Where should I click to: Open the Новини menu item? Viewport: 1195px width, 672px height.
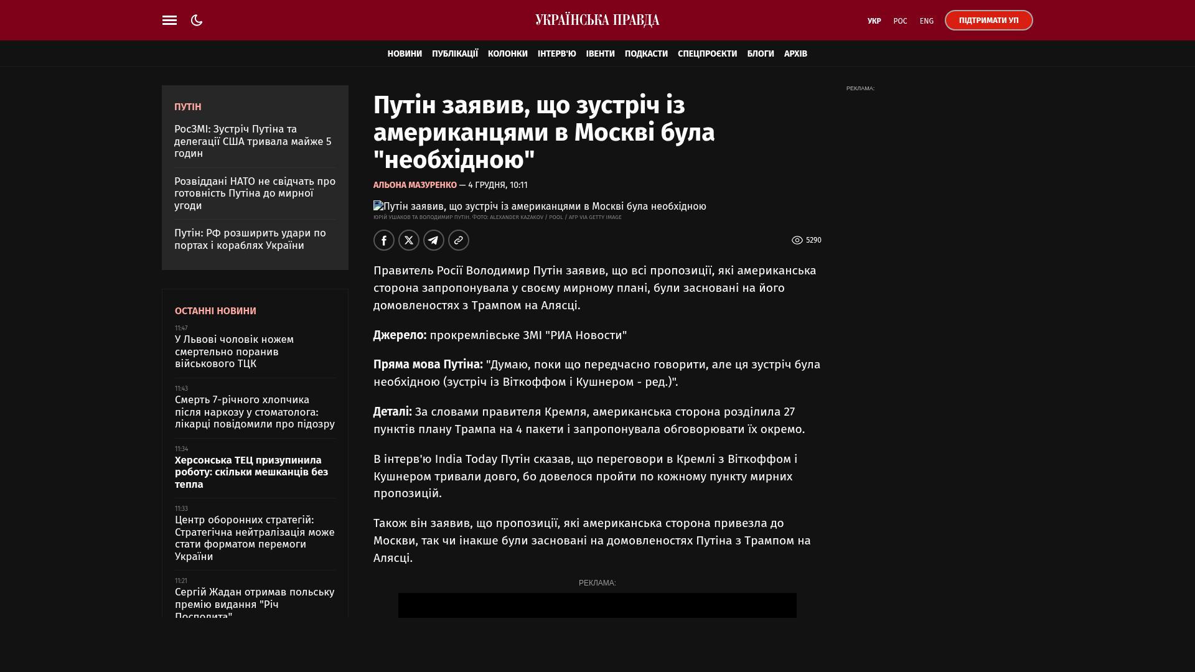tap(405, 54)
